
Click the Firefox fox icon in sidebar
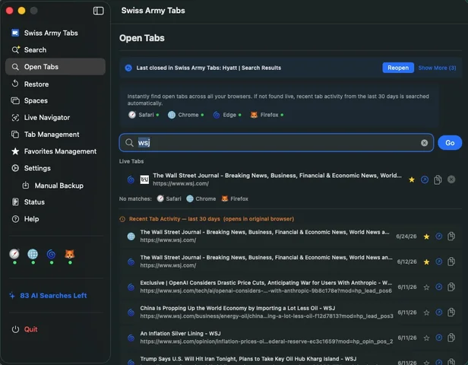point(70,254)
